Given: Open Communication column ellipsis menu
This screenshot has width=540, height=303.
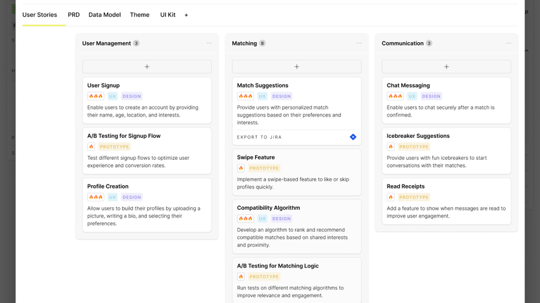Looking at the screenshot, I should (509, 43).
